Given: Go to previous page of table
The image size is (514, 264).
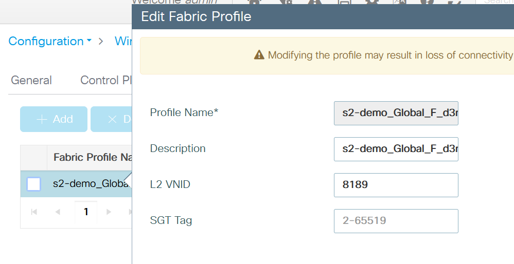Looking at the screenshot, I should (x=58, y=212).
